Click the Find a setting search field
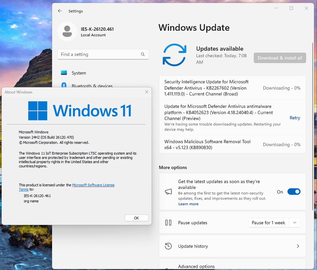Viewport: 317px width, 270px height. click(103, 54)
